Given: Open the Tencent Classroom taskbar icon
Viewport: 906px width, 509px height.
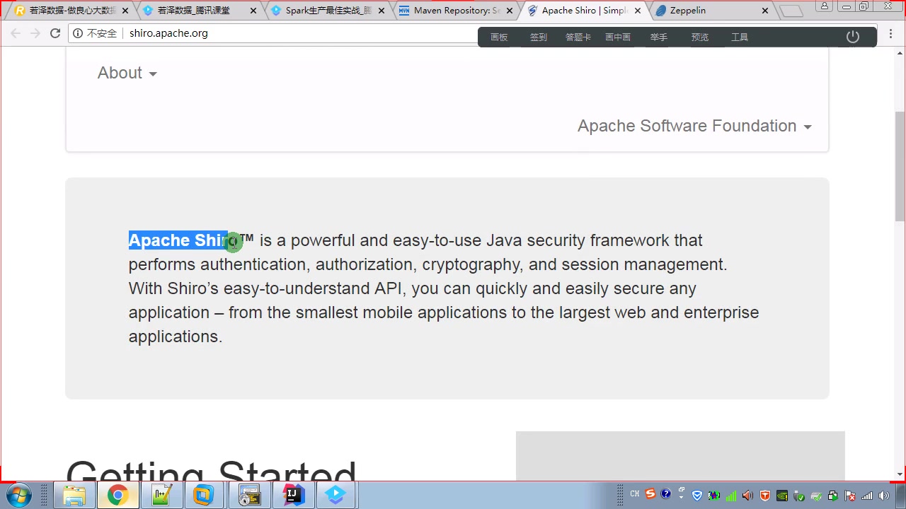Looking at the screenshot, I should tap(336, 495).
